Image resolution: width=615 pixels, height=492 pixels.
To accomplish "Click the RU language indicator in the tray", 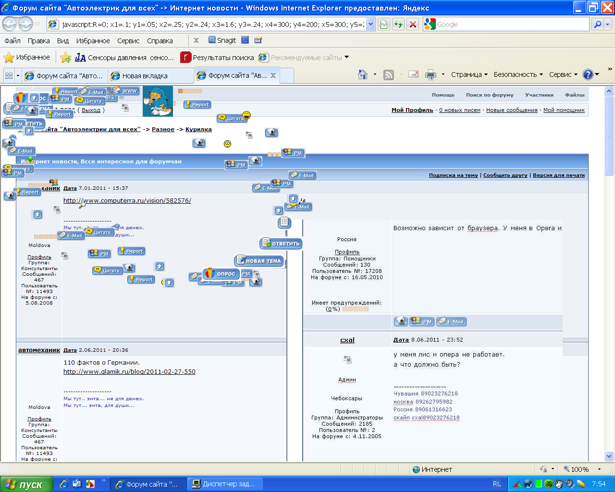I will point(497,484).
